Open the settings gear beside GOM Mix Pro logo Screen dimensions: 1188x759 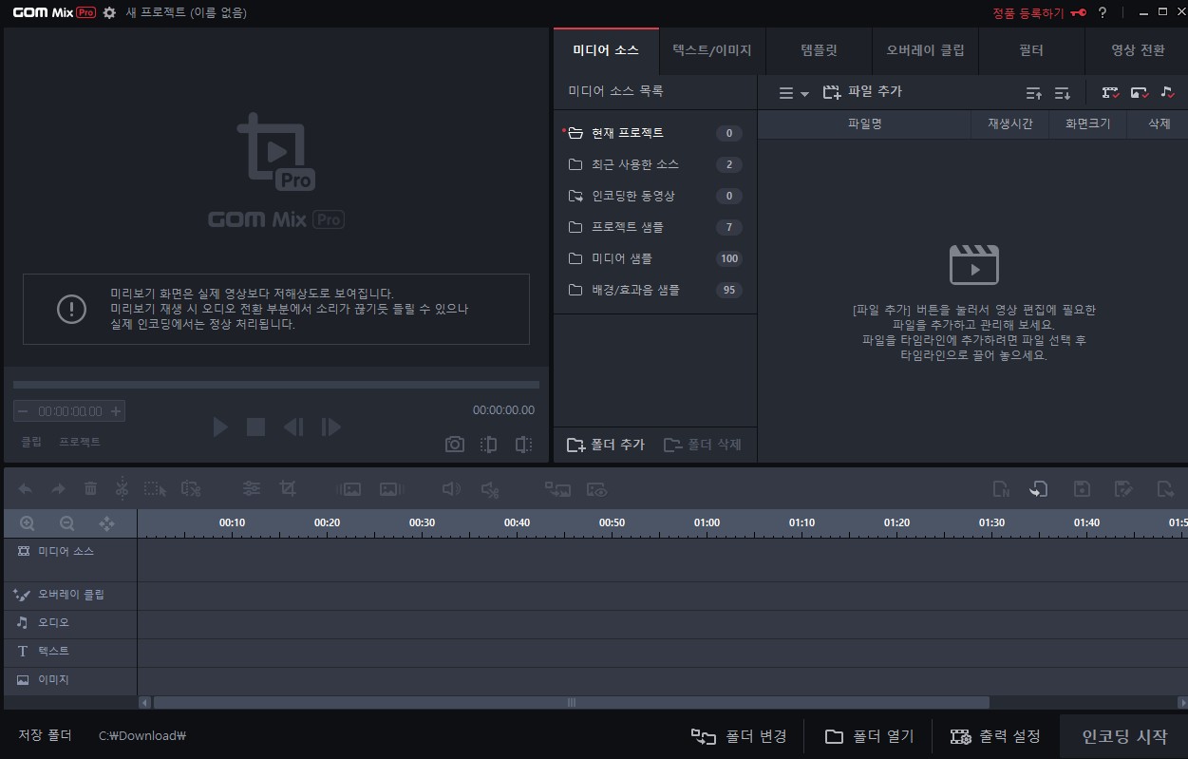pyautogui.click(x=109, y=12)
